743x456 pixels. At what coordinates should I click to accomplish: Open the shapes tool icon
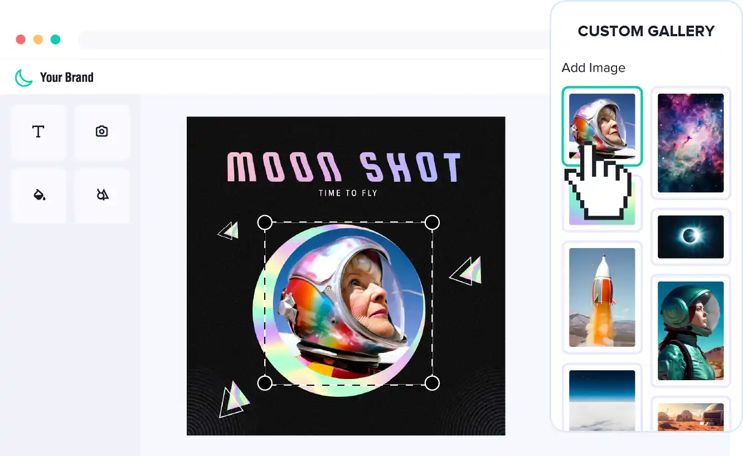101,195
